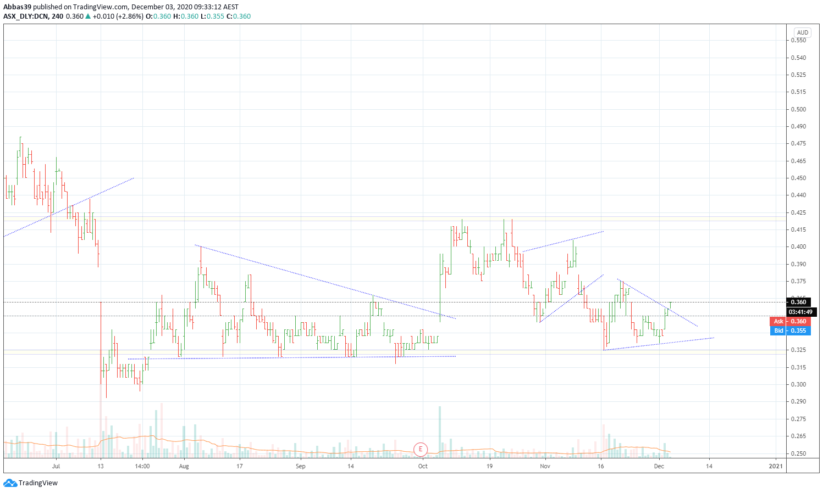Click the TradingView wordmark text
Image resolution: width=823 pixels, height=493 pixels.
tap(38, 483)
